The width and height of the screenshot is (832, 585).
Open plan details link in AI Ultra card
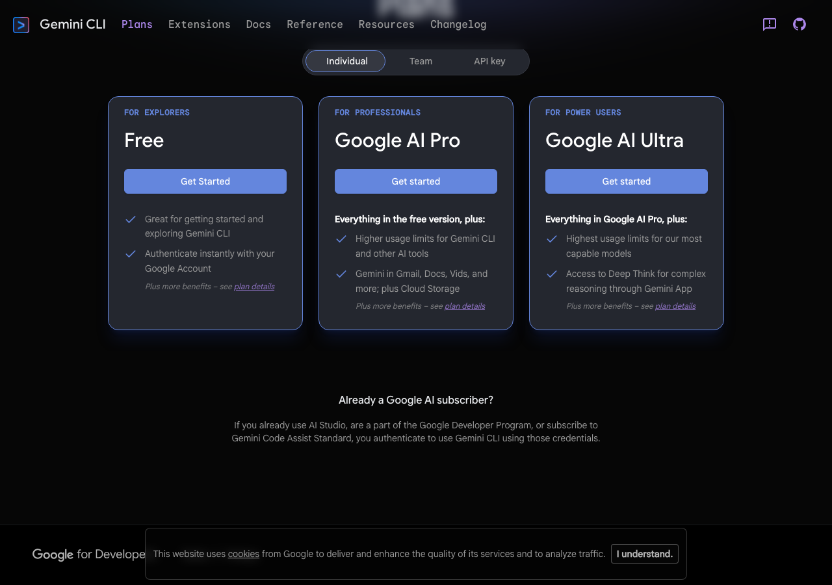pos(675,306)
